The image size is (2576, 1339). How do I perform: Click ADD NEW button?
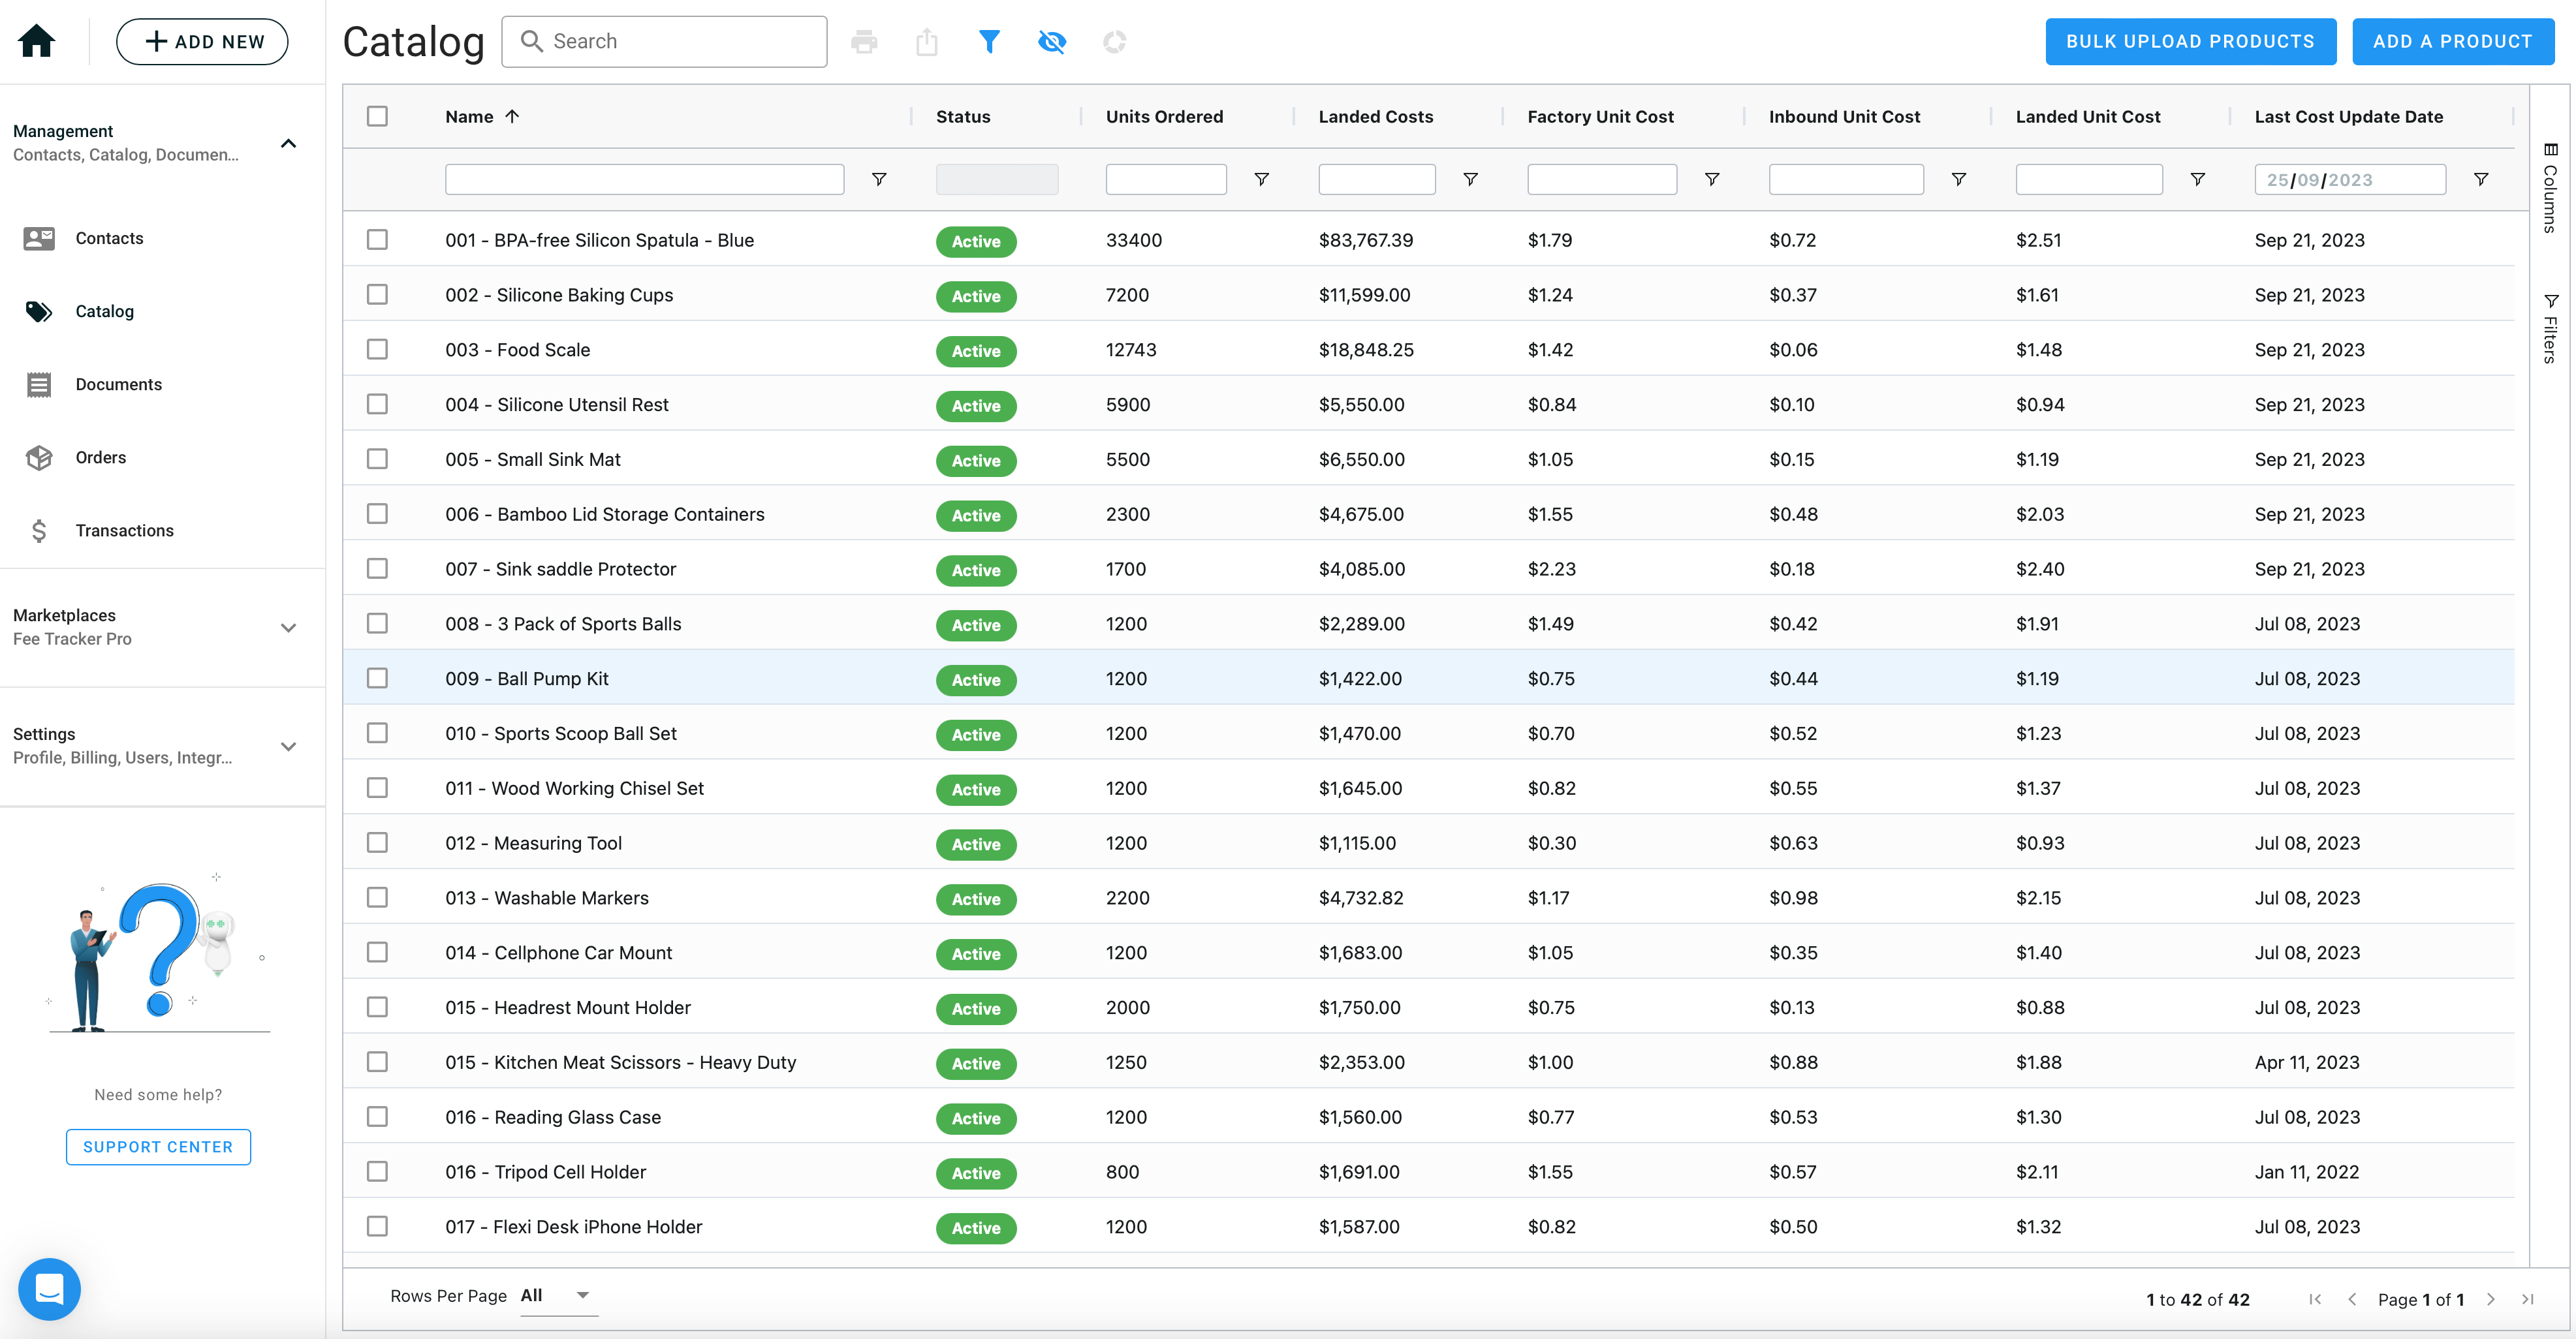(202, 41)
